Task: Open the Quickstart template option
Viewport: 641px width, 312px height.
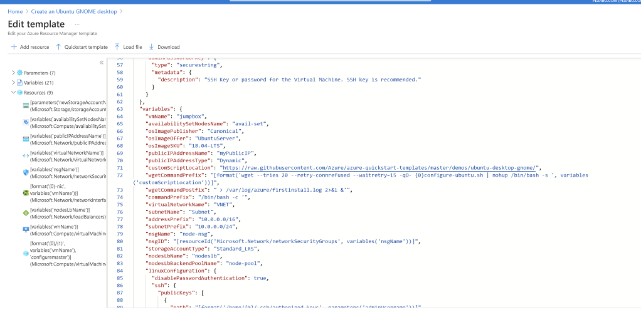Action: (86, 47)
